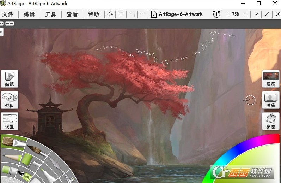
Task: Toggle the canvas transform positioner icon
Action: [110, 14]
